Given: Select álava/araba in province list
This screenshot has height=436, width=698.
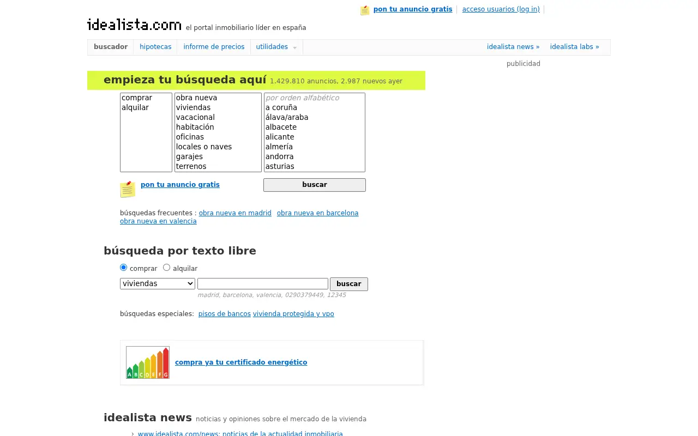Looking at the screenshot, I should tap(315, 118).
